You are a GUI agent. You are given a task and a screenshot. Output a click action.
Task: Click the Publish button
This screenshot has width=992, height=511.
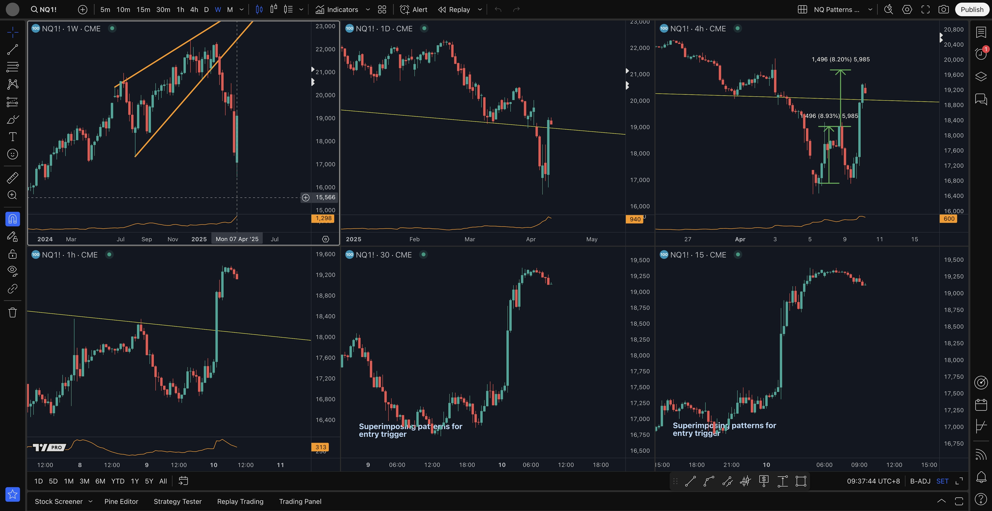click(x=972, y=10)
